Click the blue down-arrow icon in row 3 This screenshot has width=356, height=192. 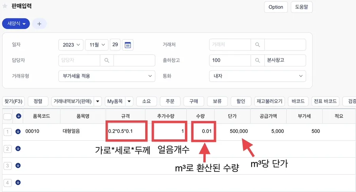pos(18,166)
